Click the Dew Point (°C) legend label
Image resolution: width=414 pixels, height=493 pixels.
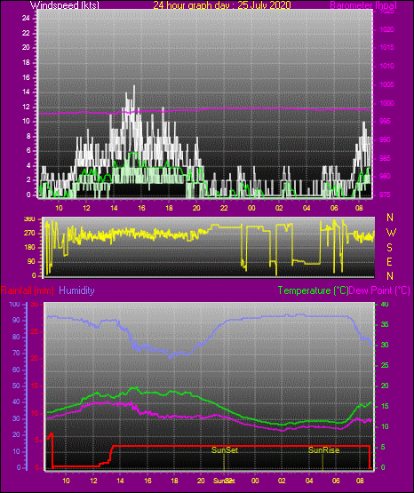pyautogui.click(x=379, y=290)
